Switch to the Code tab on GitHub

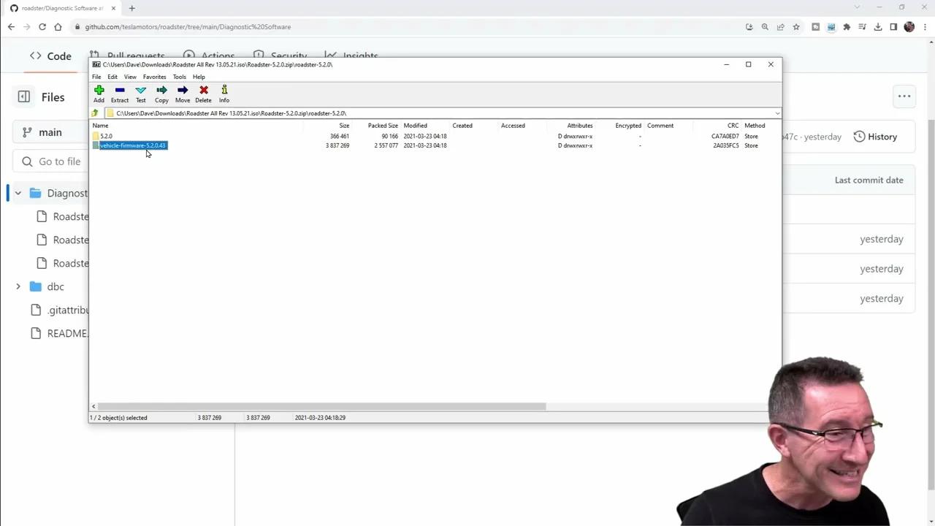[51, 56]
